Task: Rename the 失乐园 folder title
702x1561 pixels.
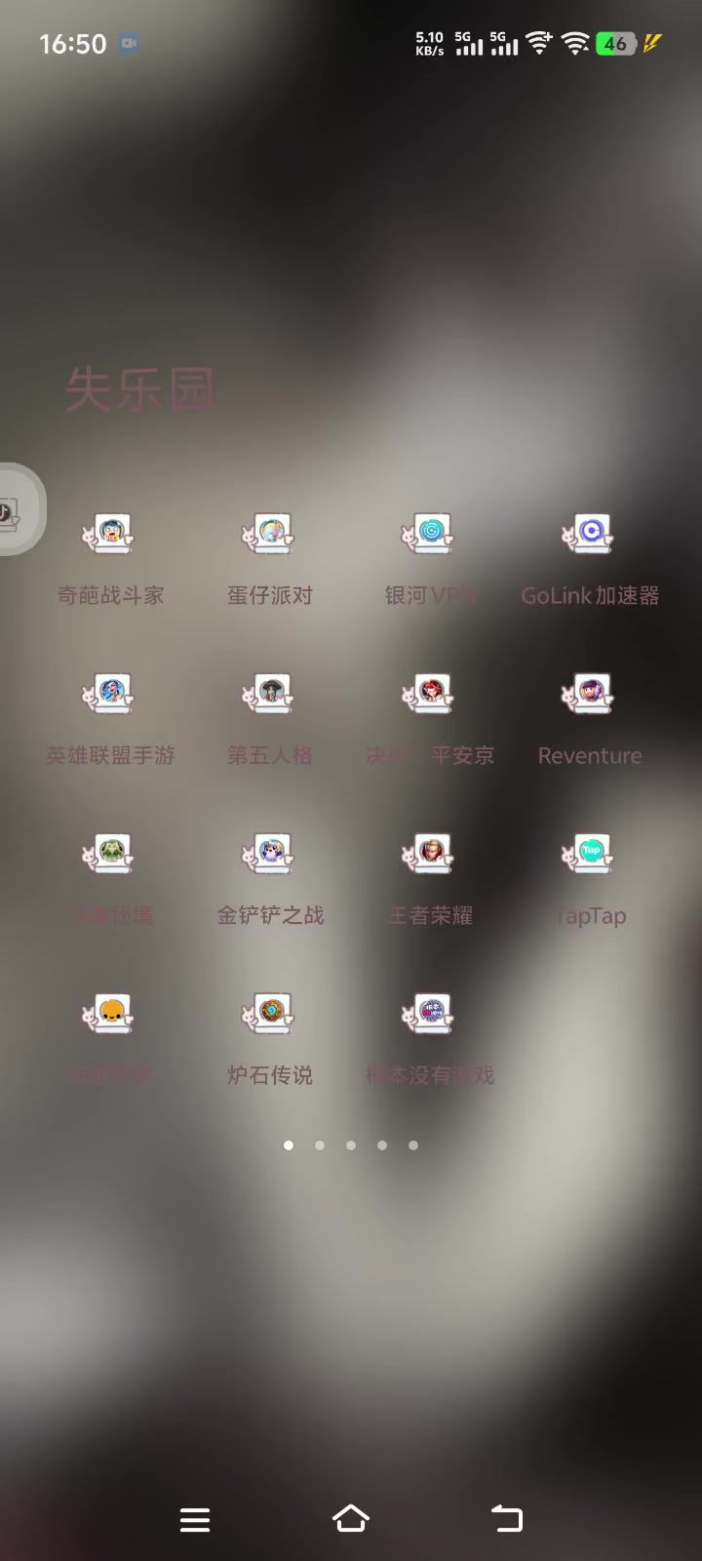Action: pyautogui.click(x=139, y=390)
